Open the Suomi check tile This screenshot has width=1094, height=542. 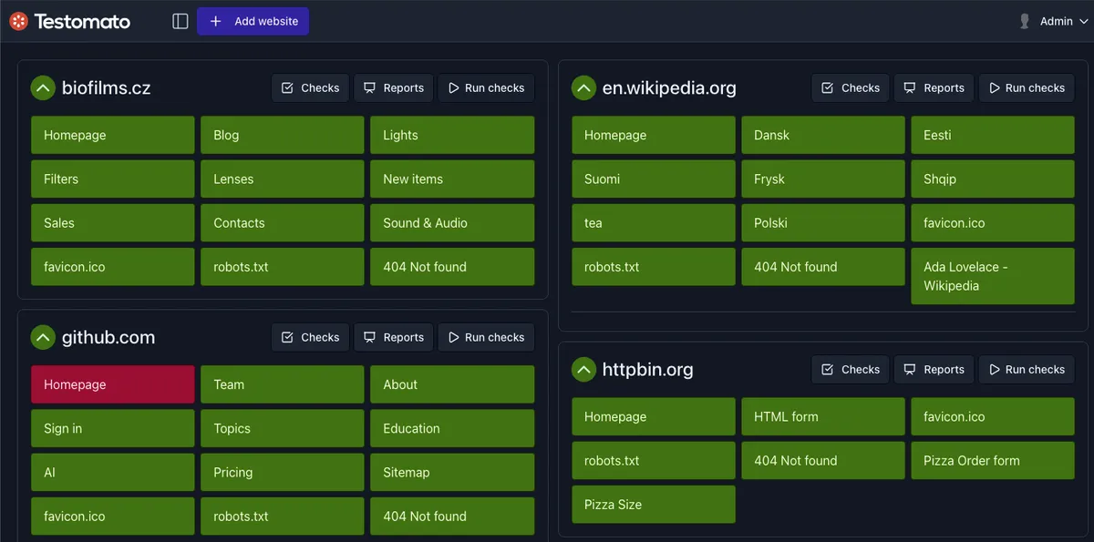(x=654, y=179)
